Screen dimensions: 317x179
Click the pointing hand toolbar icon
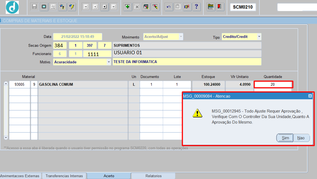point(187,7)
